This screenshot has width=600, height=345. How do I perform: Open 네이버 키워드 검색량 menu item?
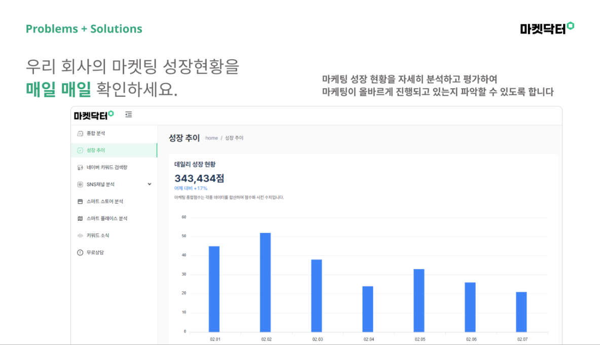[114, 168]
